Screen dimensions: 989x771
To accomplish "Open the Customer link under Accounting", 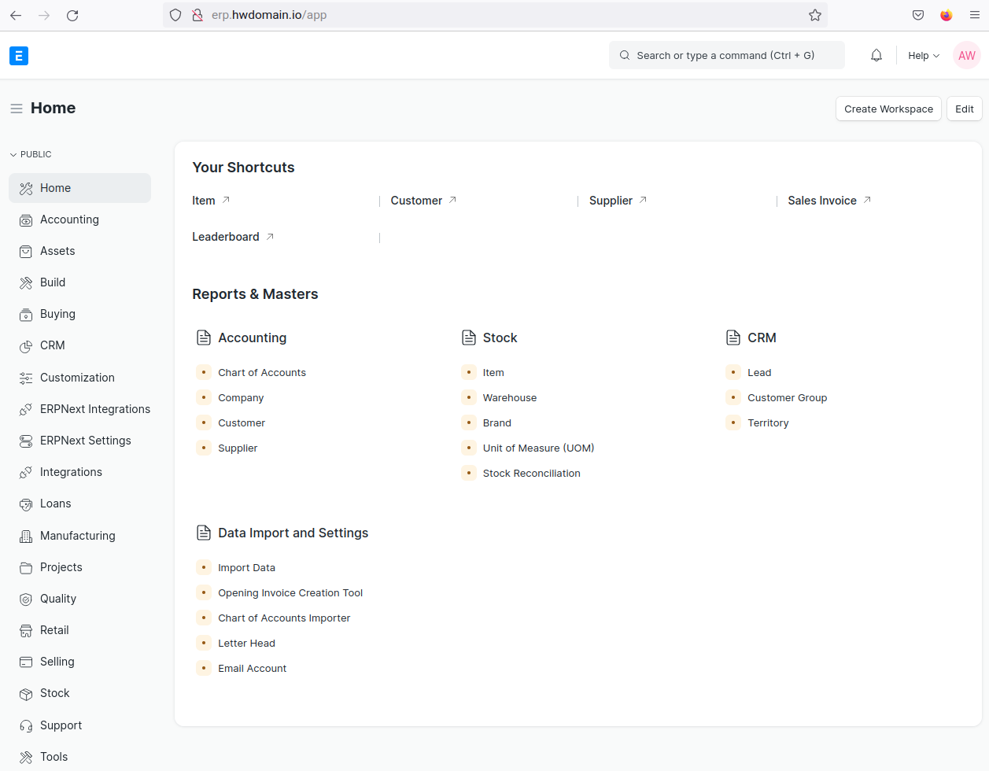I will pyautogui.click(x=242, y=423).
